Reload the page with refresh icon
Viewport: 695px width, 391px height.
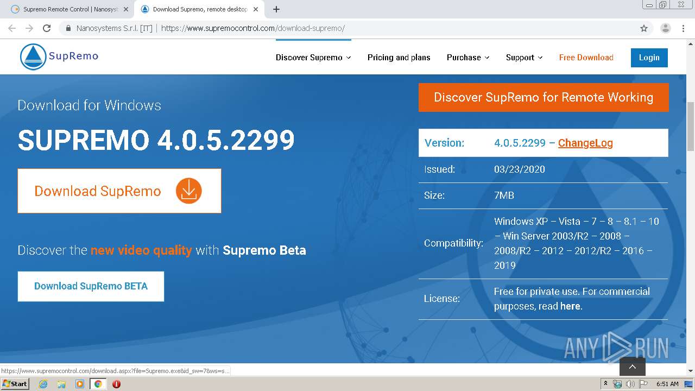tap(47, 28)
